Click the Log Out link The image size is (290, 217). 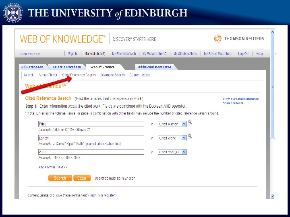point(244,54)
